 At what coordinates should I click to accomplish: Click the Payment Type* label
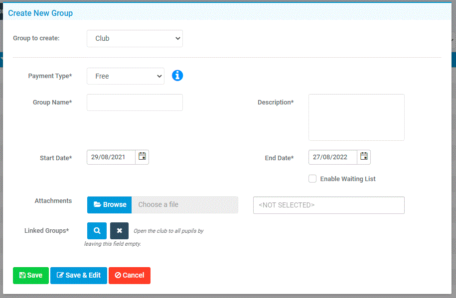50,76
